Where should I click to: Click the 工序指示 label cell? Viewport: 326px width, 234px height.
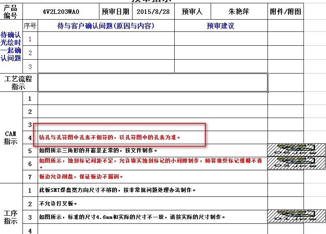[x=11, y=217]
